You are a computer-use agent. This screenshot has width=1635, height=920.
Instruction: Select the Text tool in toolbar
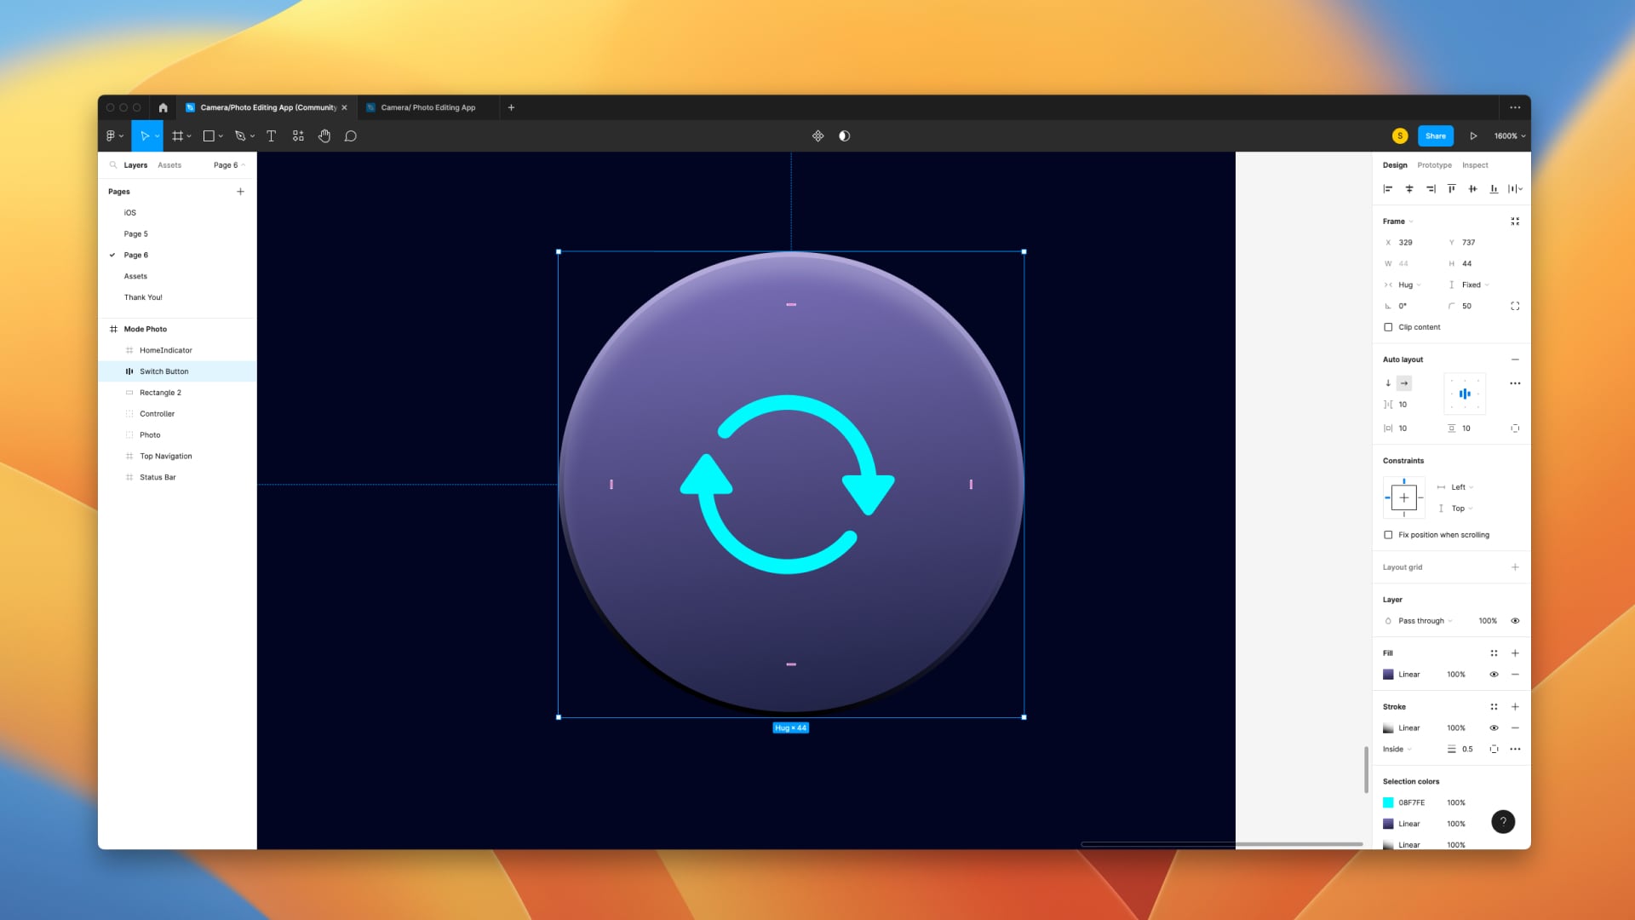[x=272, y=136]
